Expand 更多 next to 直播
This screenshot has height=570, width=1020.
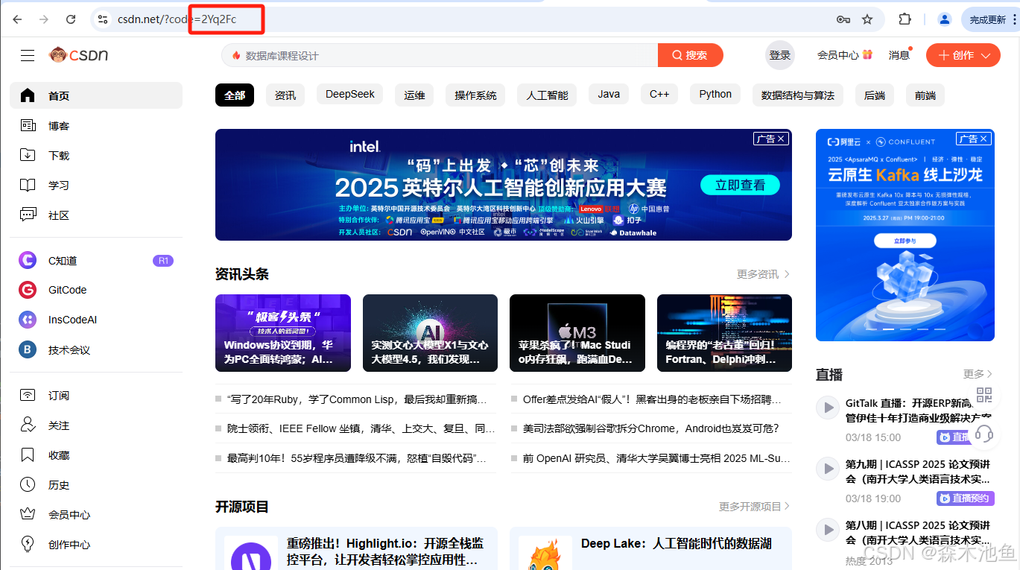click(978, 374)
